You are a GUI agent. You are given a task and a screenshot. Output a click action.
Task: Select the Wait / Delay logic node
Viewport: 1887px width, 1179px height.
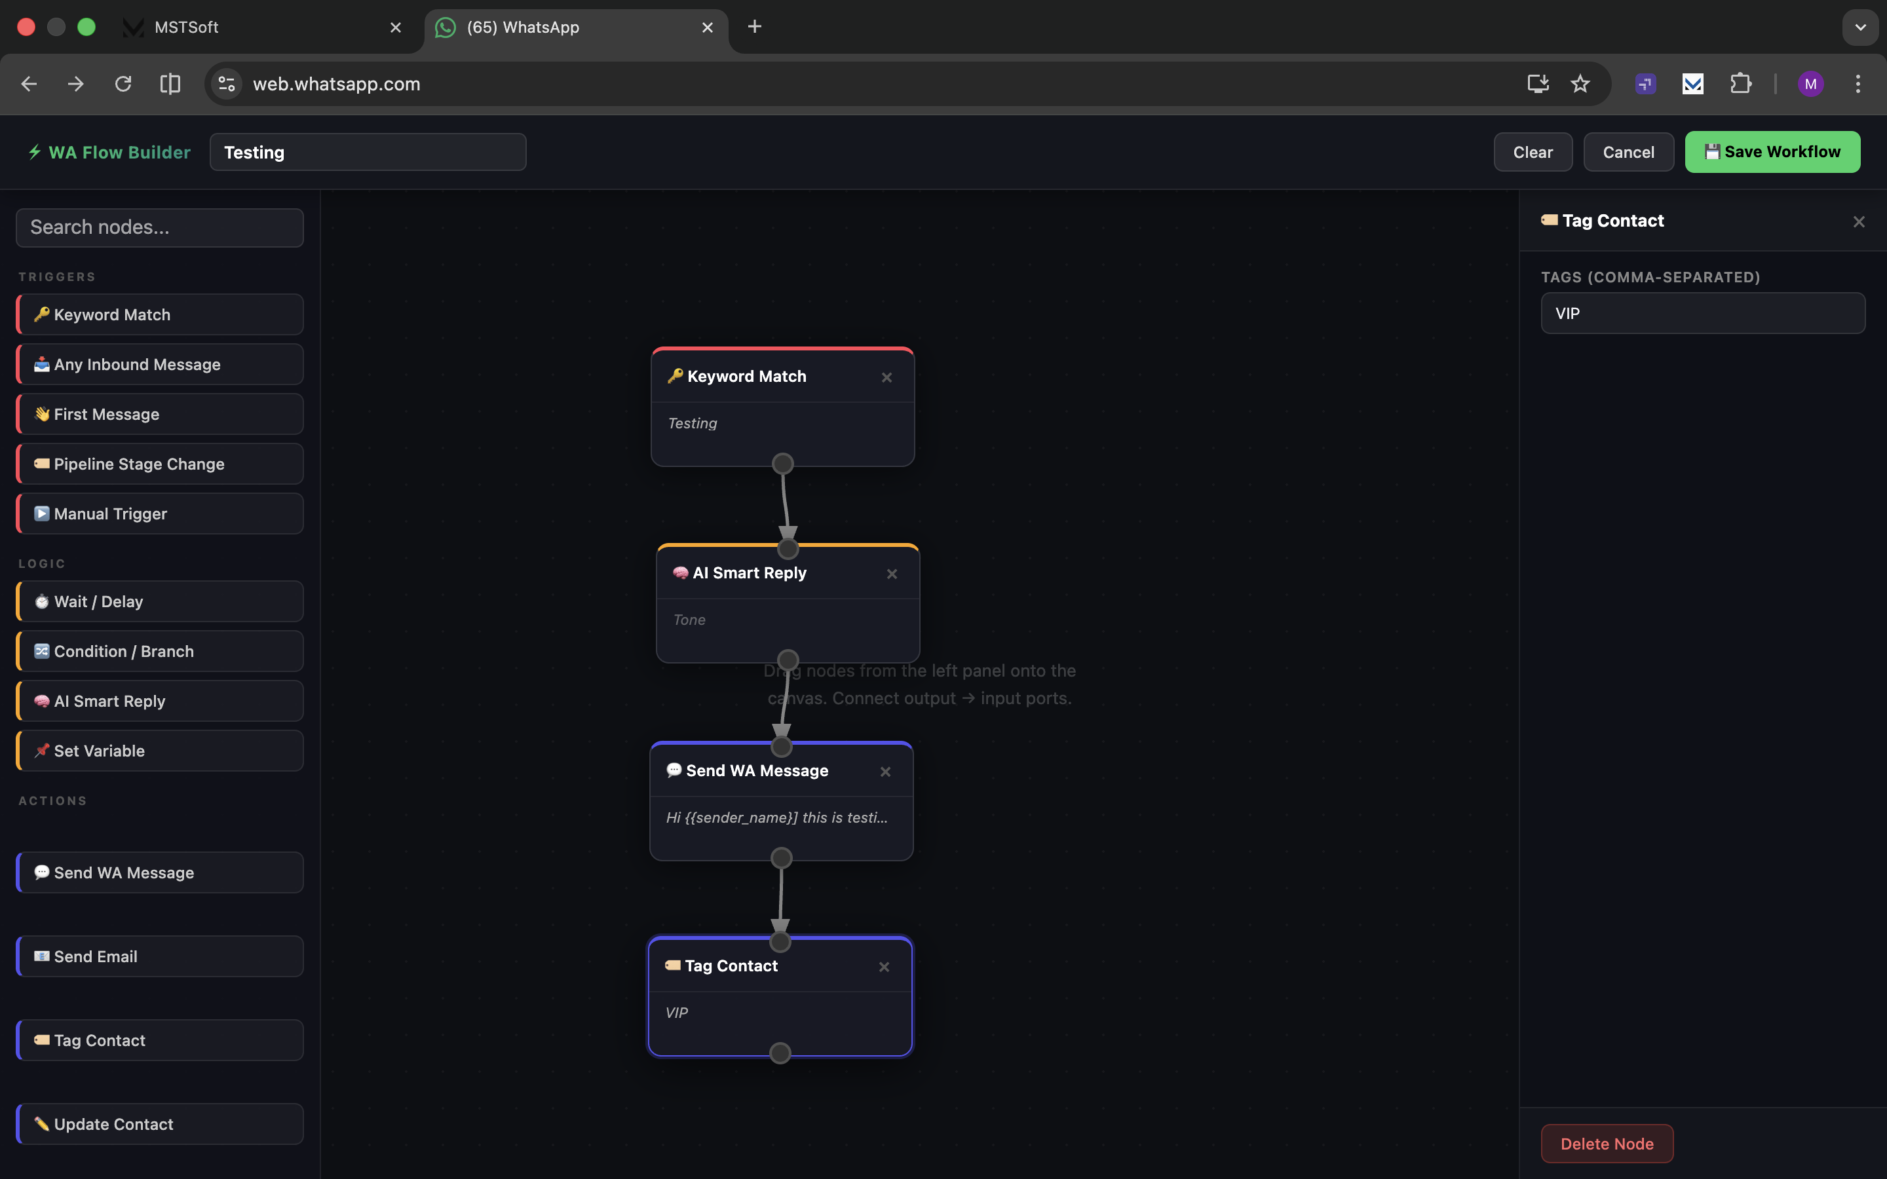(160, 601)
